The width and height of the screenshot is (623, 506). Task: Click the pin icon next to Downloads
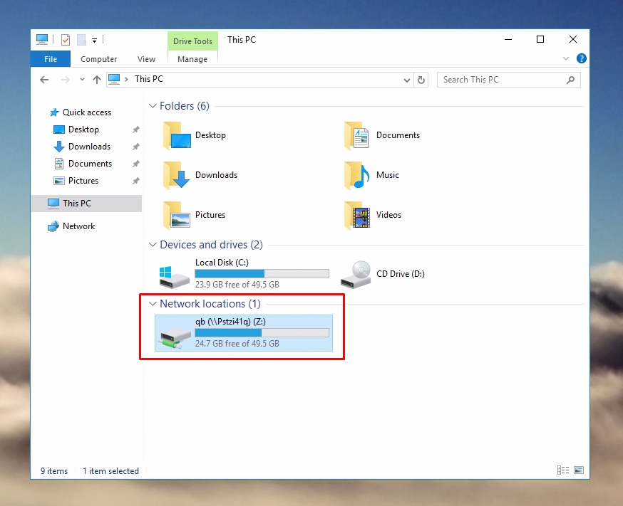[136, 147]
